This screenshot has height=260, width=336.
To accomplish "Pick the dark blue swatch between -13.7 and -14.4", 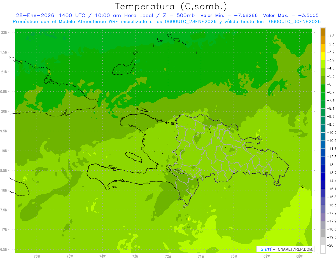I will pyautogui.click(x=323, y=177).
